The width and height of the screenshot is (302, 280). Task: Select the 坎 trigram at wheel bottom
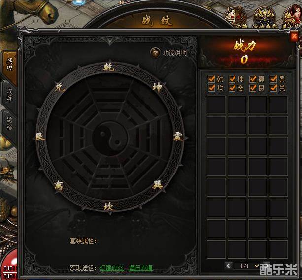point(109,206)
